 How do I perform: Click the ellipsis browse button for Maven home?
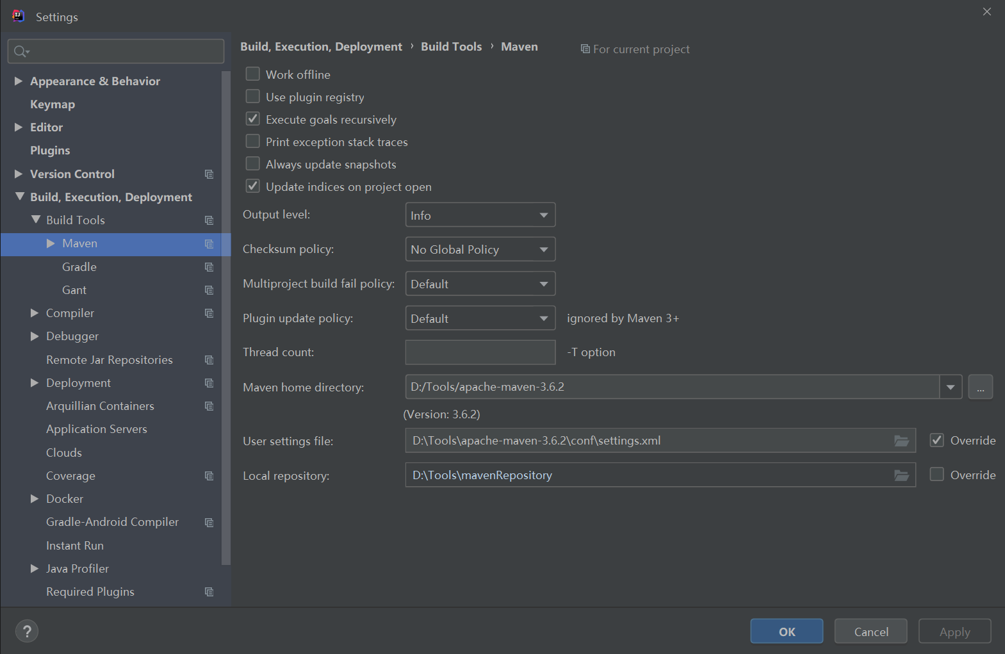click(x=980, y=387)
